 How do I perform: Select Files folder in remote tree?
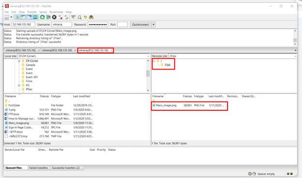[167, 65]
